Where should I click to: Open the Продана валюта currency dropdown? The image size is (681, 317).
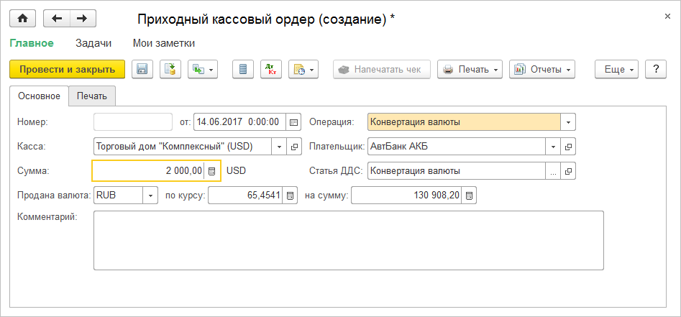150,196
